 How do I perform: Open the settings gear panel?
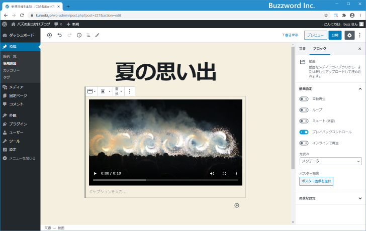[349, 35]
